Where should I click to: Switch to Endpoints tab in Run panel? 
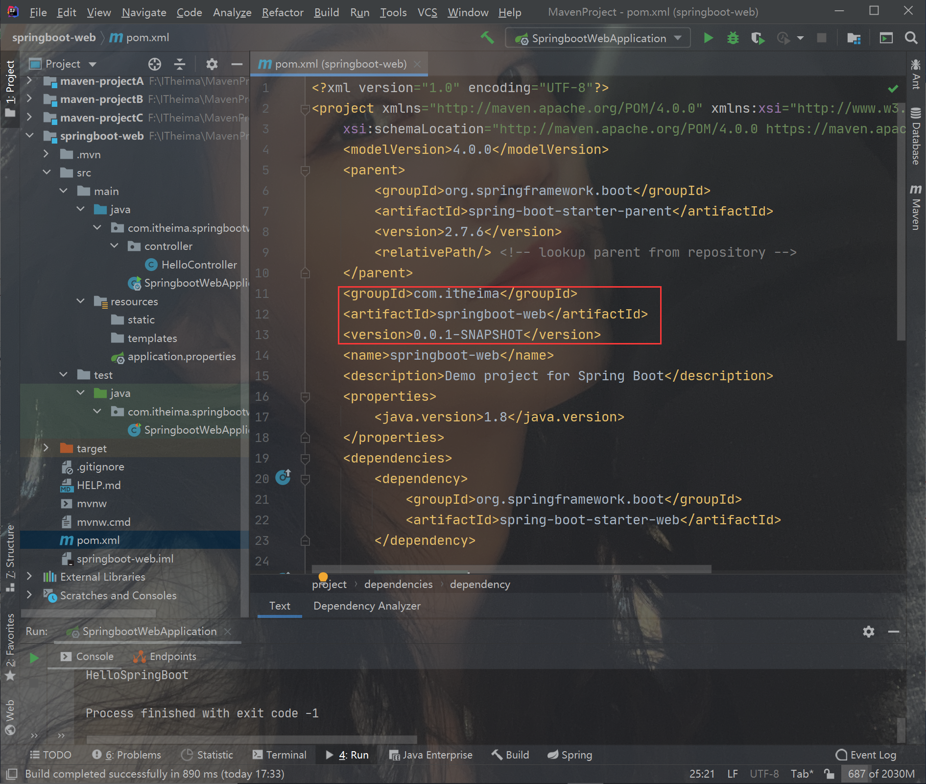tap(166, 657)
